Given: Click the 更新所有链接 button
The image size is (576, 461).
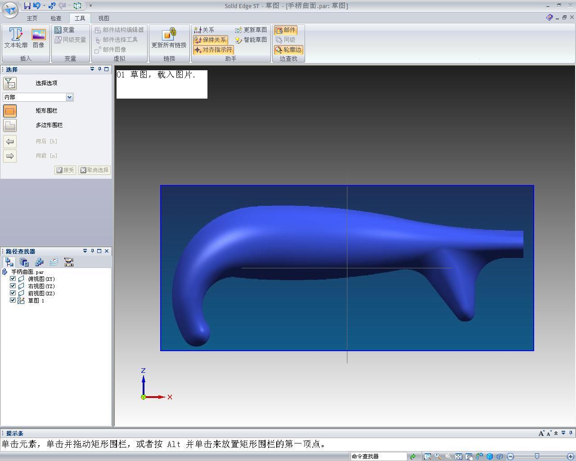Looking at the screenshot, I should tap(169, 38).
